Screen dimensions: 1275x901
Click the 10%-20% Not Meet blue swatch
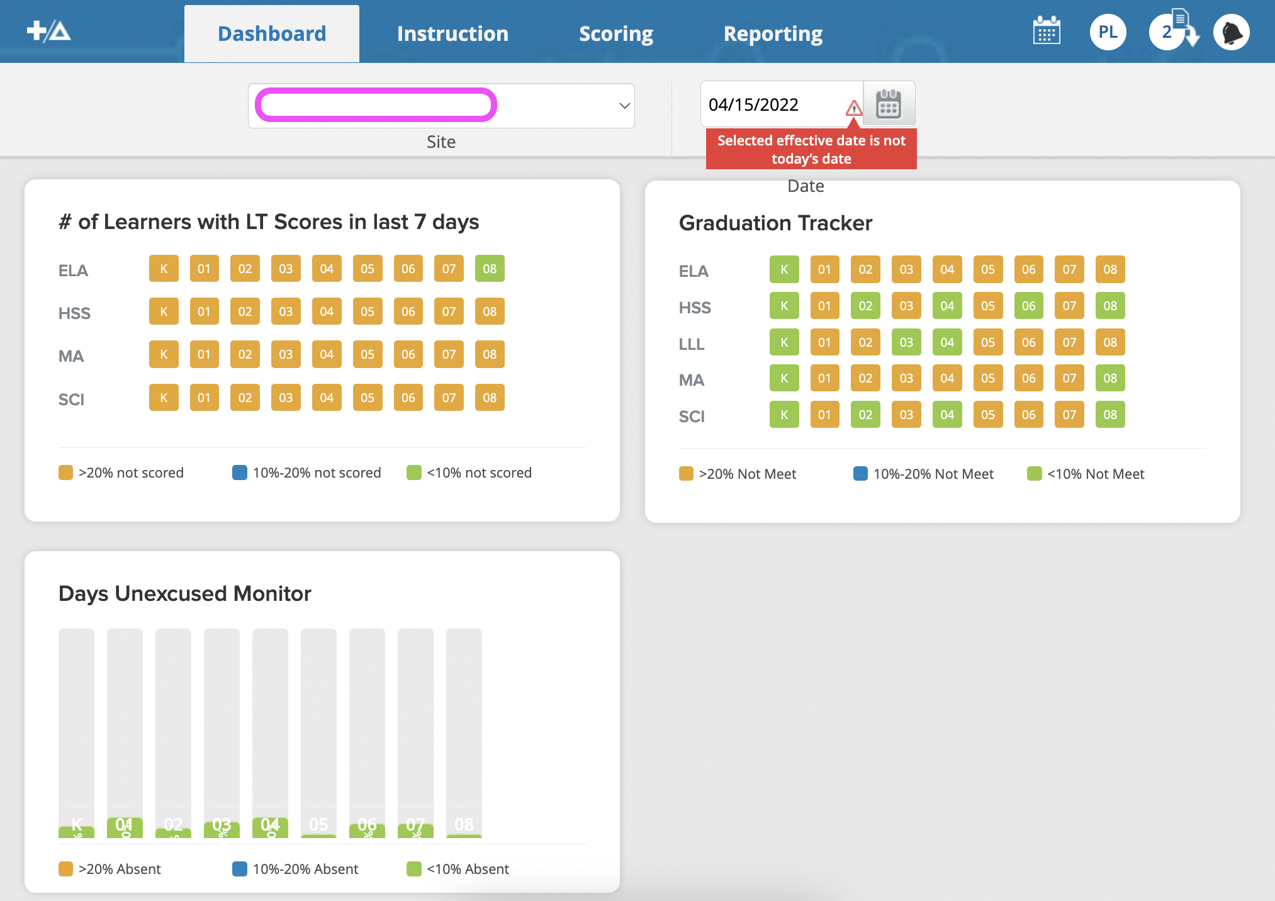[860, 474]
